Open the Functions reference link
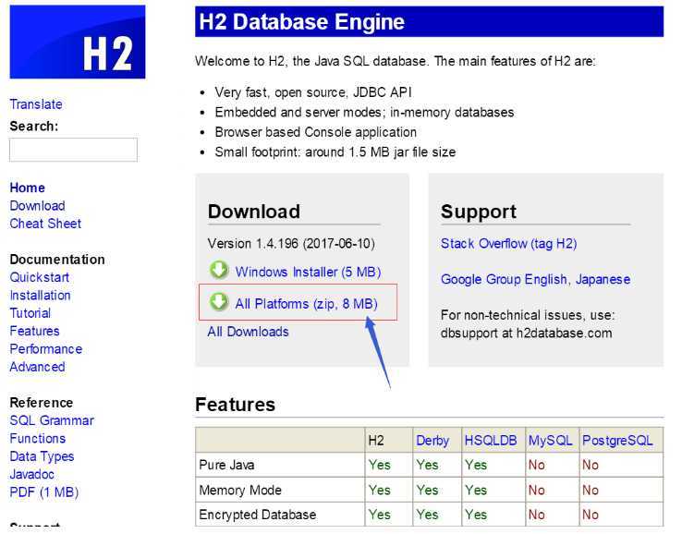Image resolution: width=682 pixels, height=534 pixels. [38, 438]
